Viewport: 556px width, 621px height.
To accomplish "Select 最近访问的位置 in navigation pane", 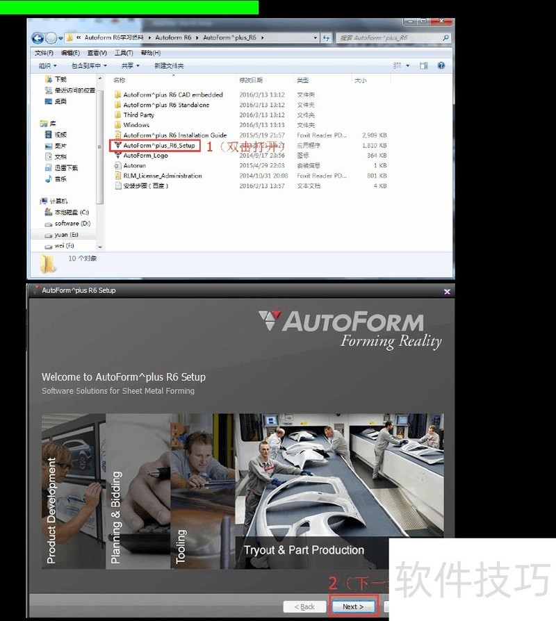I will 69,90.
